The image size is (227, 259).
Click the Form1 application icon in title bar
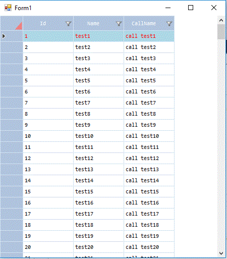[8, 8]
